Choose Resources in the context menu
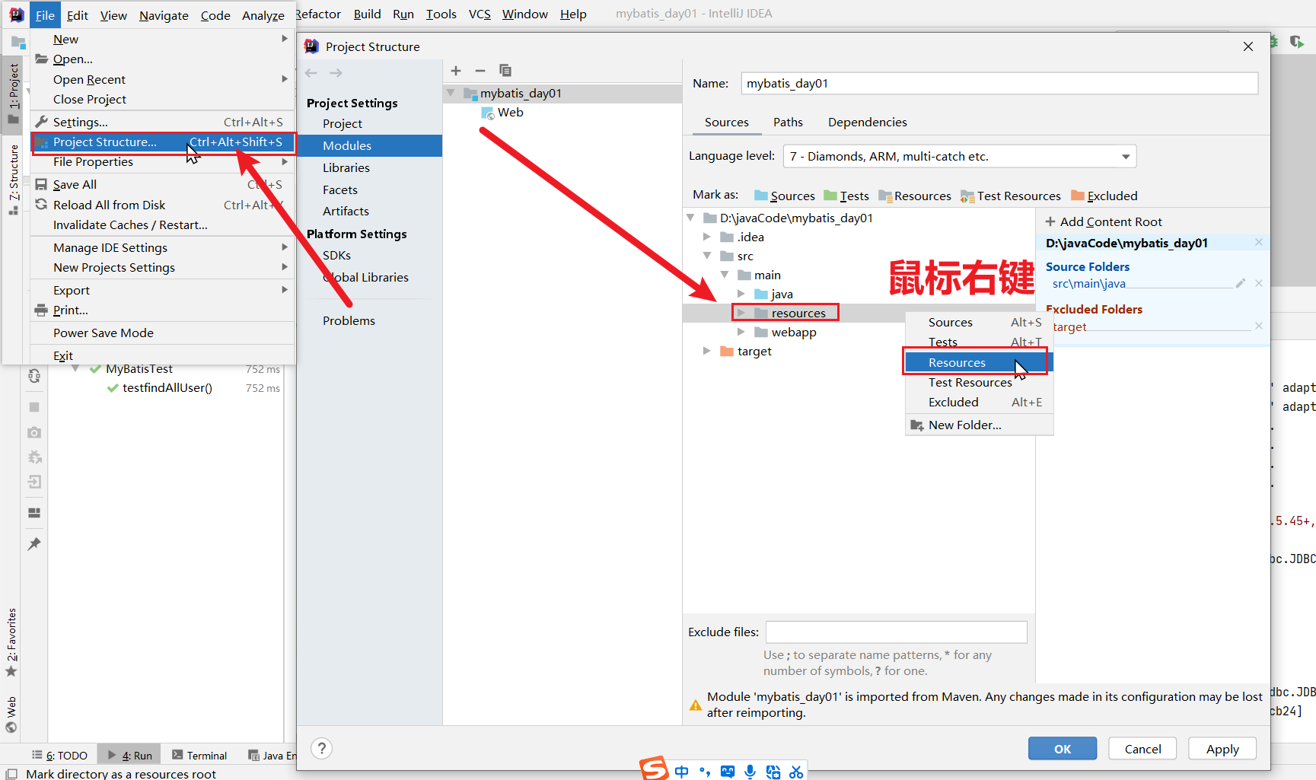The image size is (1316, 780). tap(979, 362)
